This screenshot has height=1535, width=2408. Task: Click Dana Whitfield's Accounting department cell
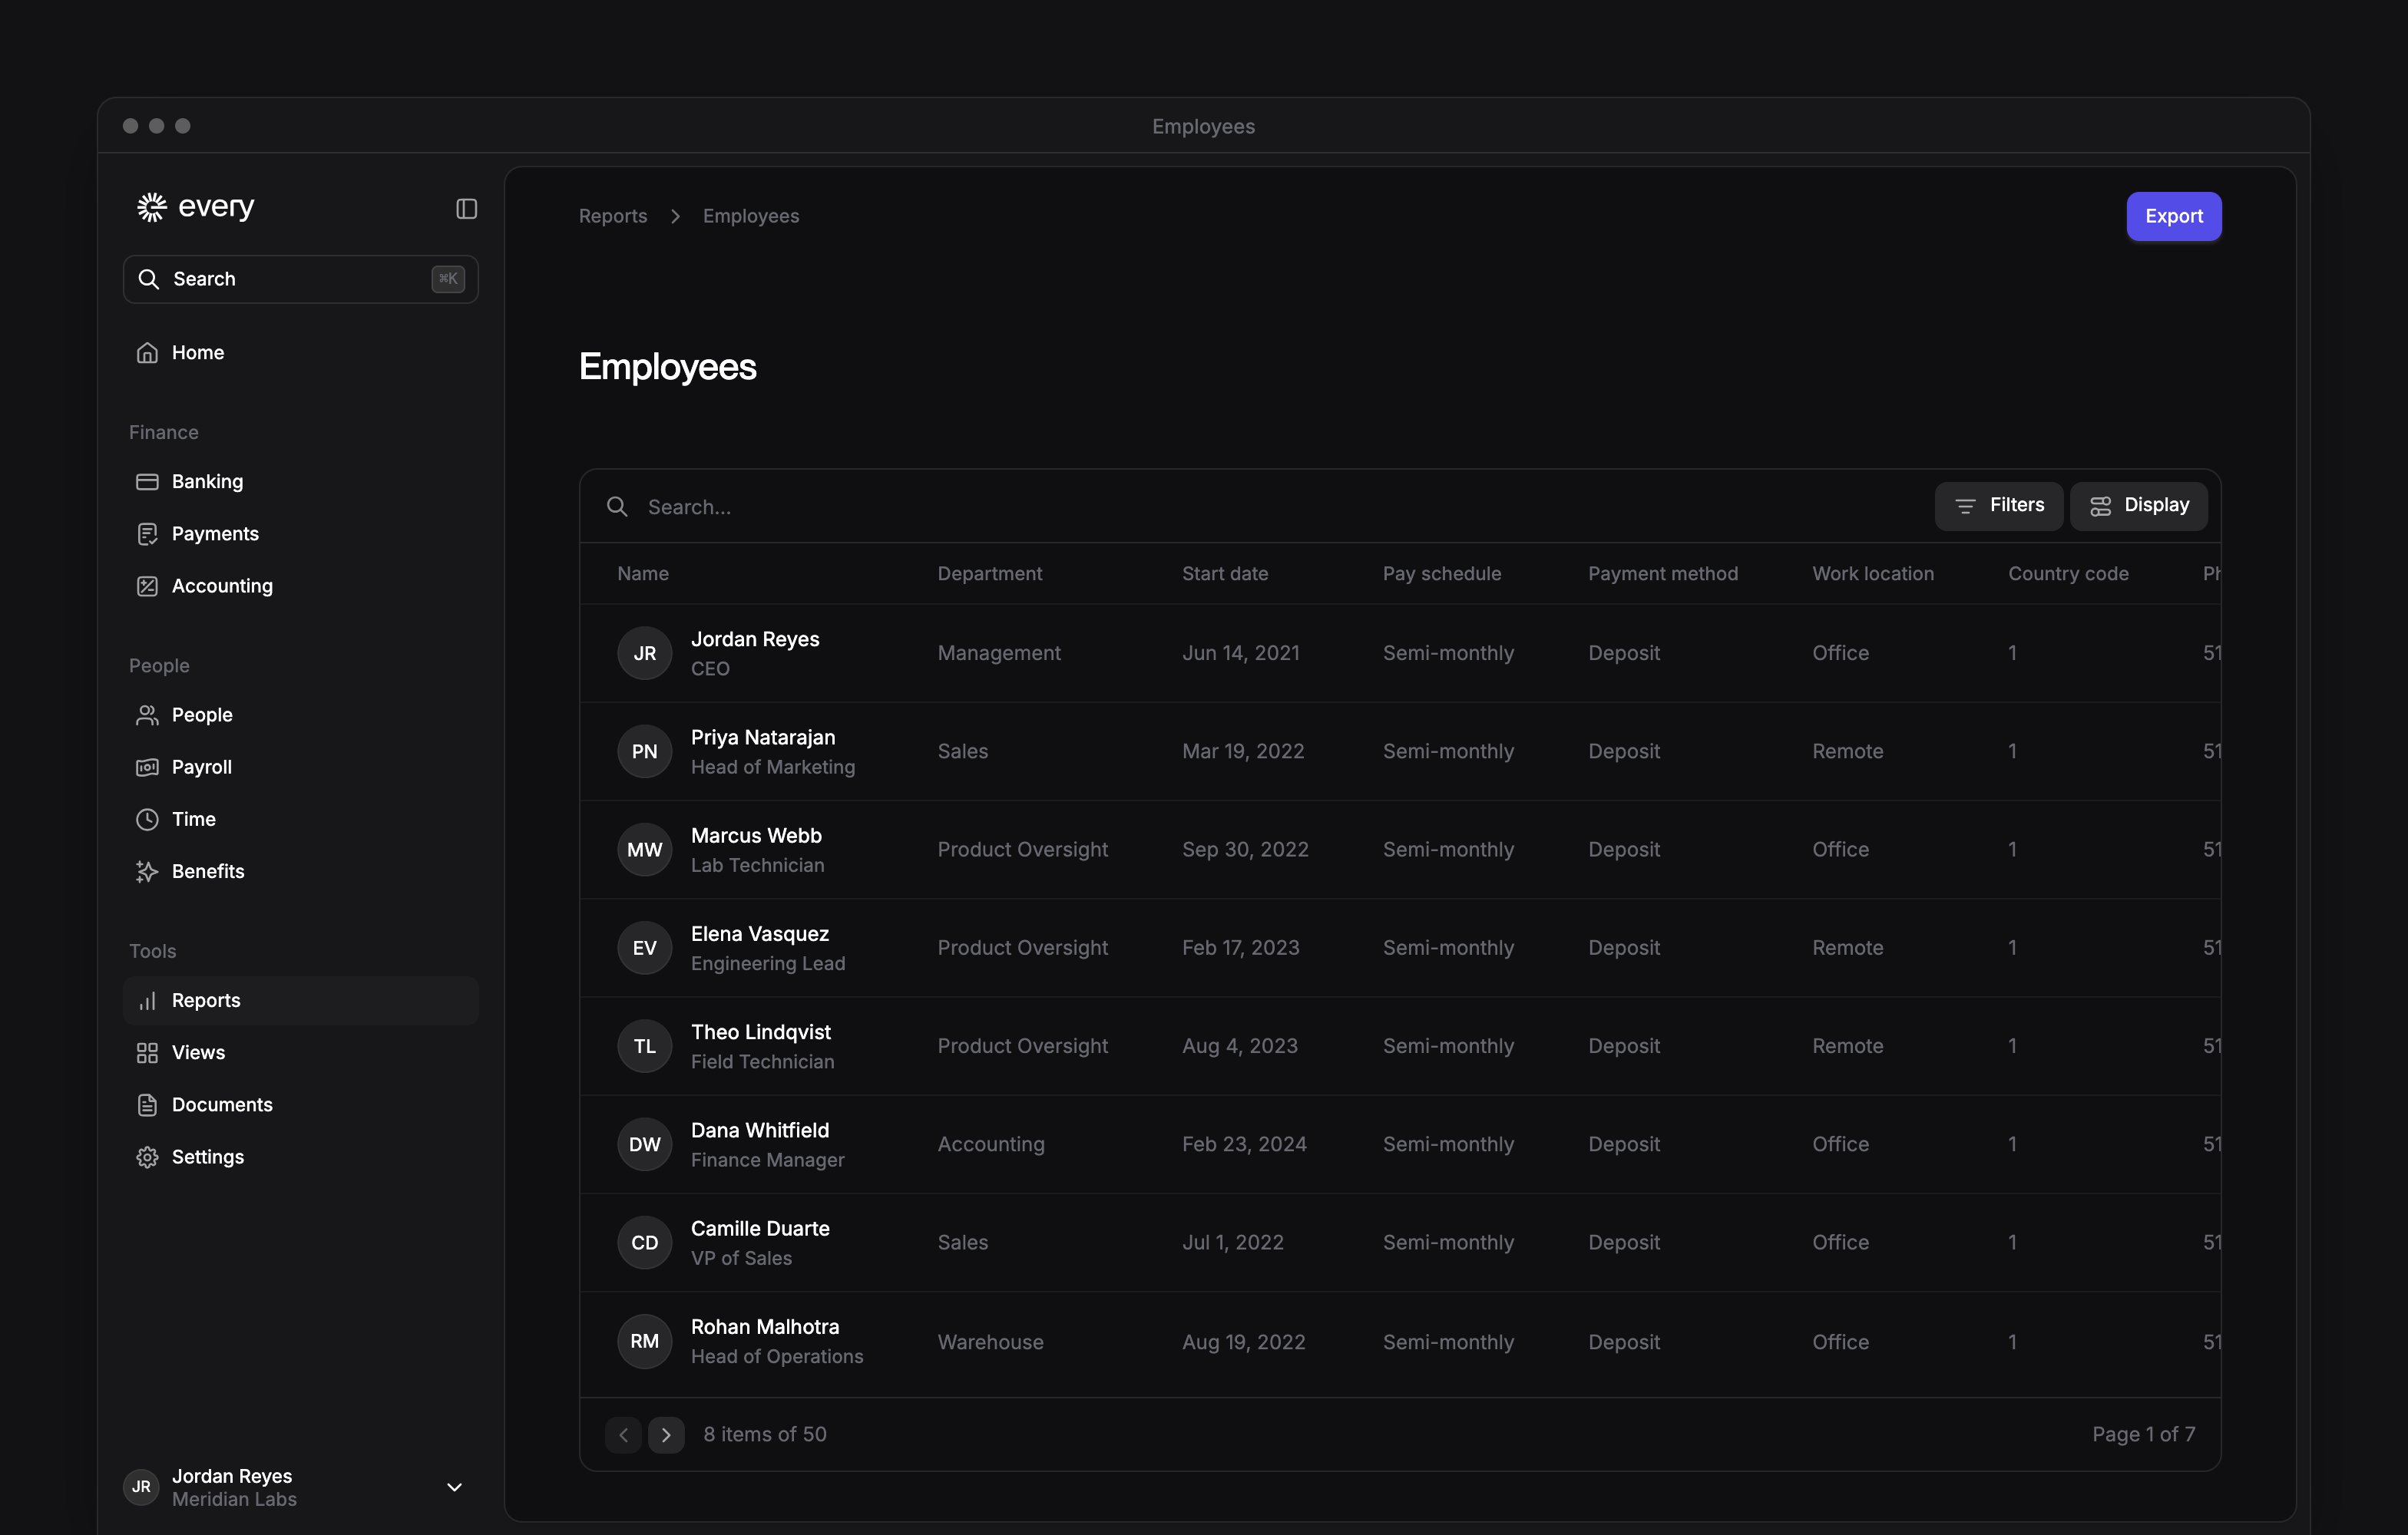[991, 1144]
